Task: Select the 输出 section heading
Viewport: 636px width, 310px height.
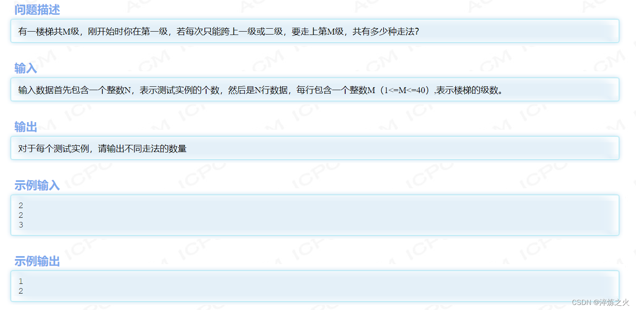Action: [26, 126]
